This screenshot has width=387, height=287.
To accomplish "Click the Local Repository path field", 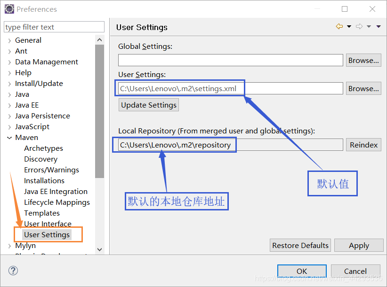I will (231, 145).
